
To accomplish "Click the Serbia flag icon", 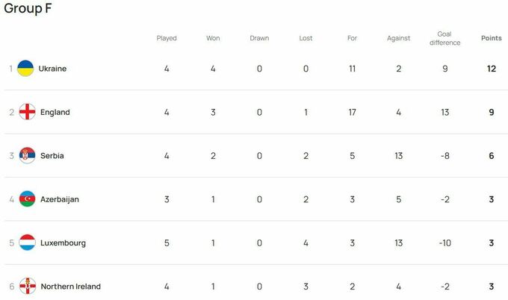I will (x=27, y=155).
